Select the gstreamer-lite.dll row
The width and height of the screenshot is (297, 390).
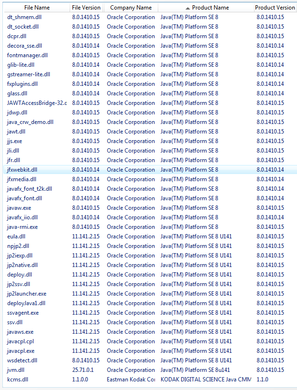pos(29,74)
